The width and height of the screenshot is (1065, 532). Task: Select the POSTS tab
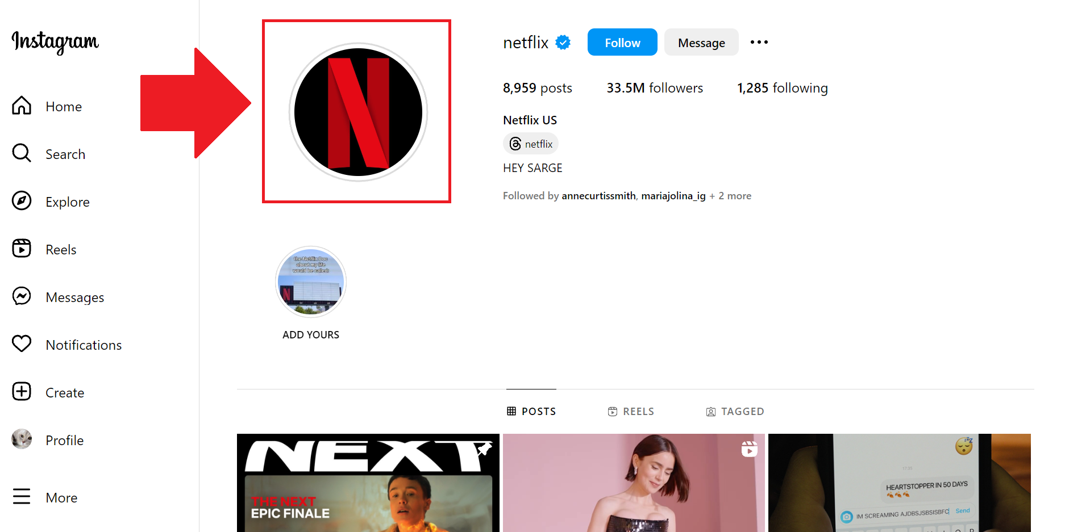531,411
